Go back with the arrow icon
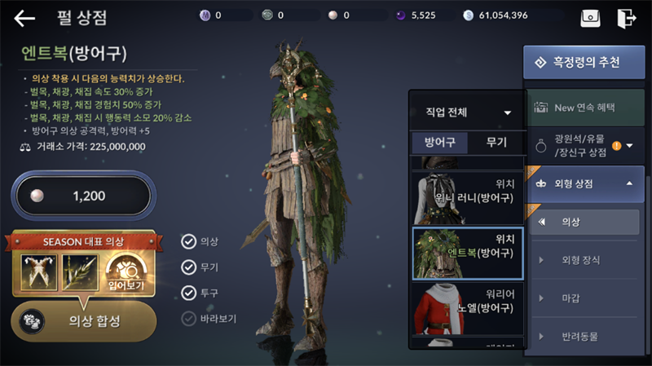This screenshot has width=652, height=366. point(24,18)
